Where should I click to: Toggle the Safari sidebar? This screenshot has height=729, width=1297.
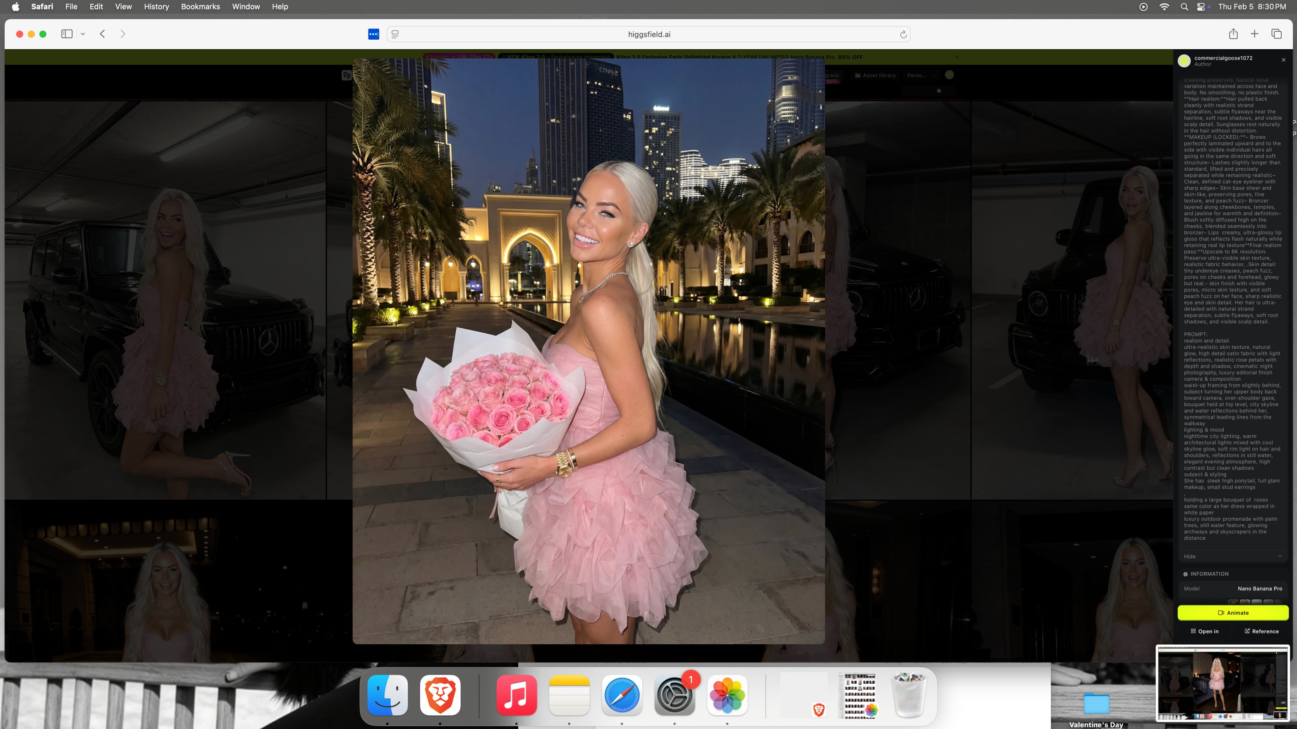point(67,34)
